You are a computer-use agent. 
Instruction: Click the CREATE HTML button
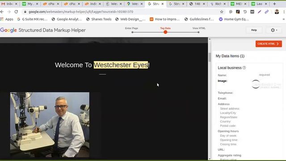coord(269,44)
